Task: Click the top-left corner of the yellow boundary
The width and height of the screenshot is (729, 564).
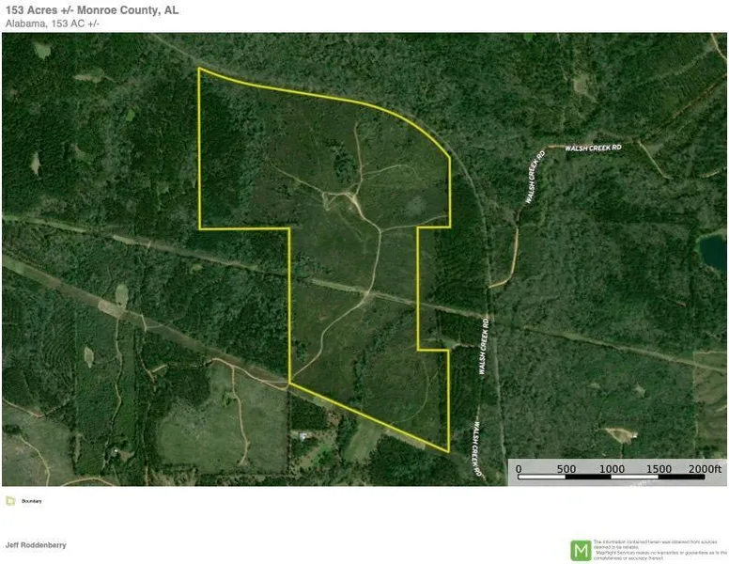Action: (199, 69)
